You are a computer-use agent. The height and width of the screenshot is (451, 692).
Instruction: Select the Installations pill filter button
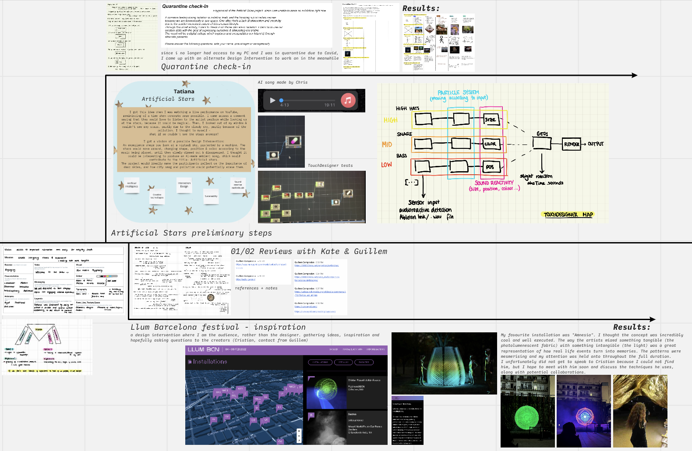coord(320,362)
